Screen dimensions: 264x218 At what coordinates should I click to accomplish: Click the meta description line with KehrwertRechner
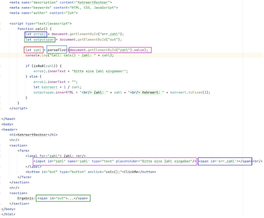(61, 2)
